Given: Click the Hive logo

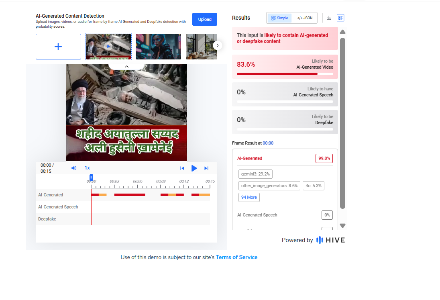Looking at the screenshot, I should (x=330, y=240).
